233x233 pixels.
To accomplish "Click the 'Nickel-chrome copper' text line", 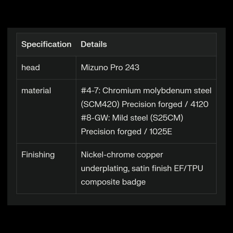I will [122, 155].
